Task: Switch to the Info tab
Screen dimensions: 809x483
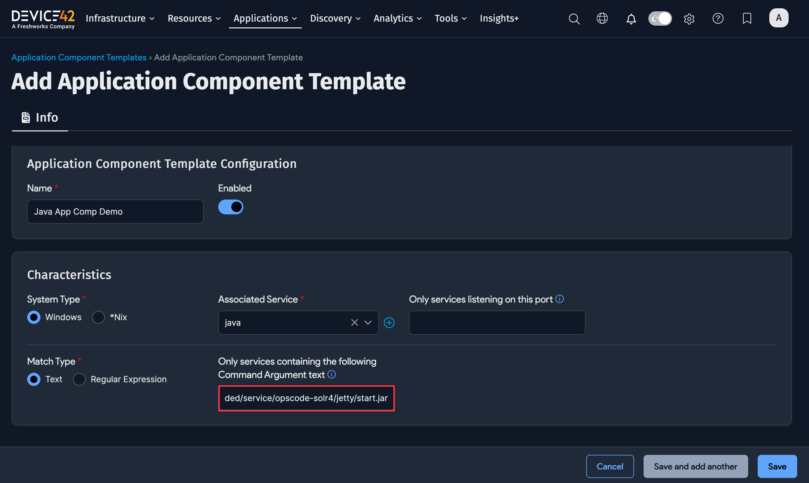Action: (x=40, y=117)
